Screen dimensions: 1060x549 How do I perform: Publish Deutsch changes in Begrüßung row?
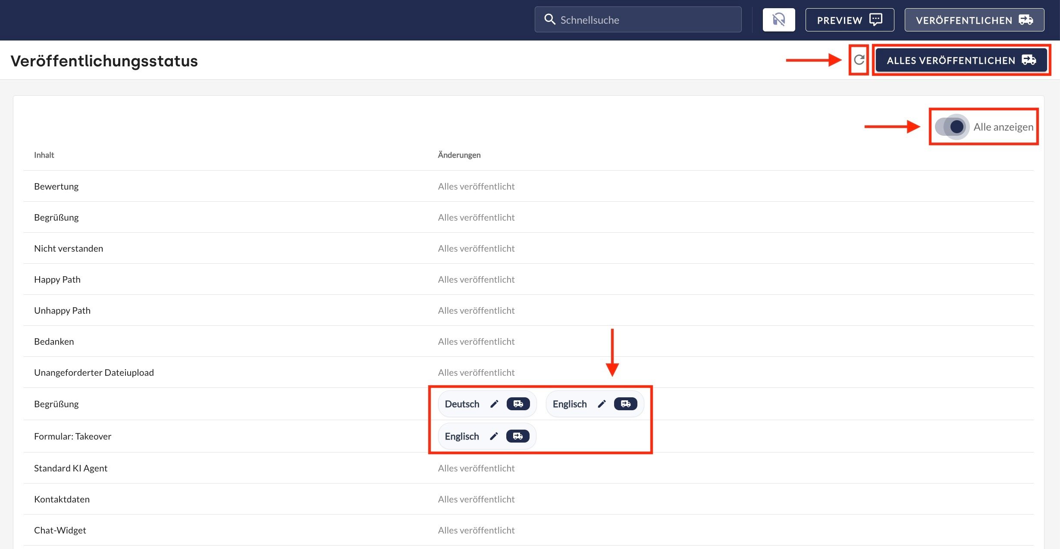[x=518, y=404]
